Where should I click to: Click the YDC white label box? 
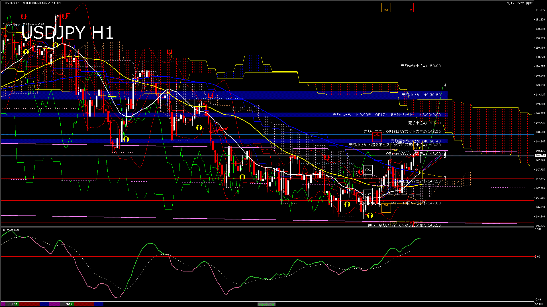(x=368, y=170)
